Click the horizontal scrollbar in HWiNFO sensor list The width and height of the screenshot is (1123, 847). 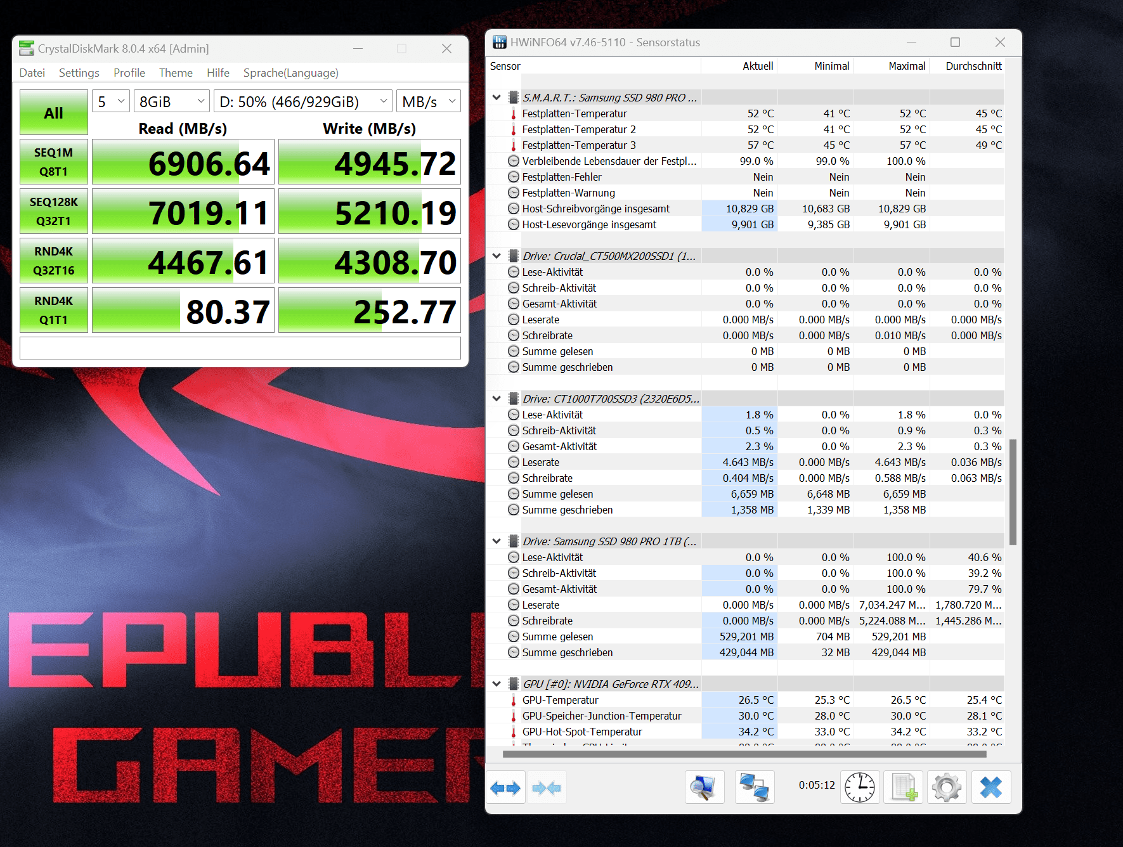744,754
